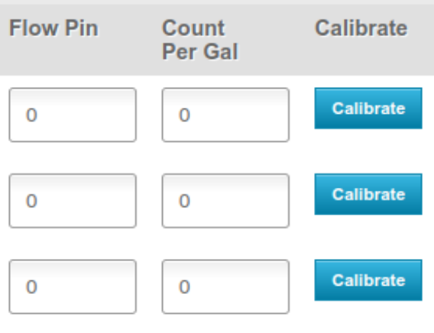Click the first row Calibrate button
This screenshot has height=333, width=434.
coord(368,108)
